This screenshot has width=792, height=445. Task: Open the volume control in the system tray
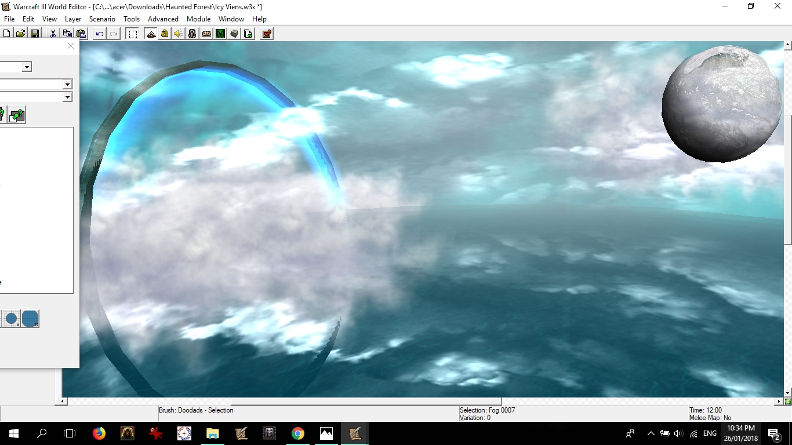pyautogui.click(x=679, y=433)
